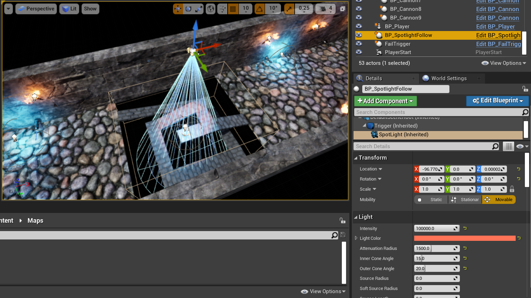Open details view options eye dropdown
This screenshot has width=531, height=298.
click(x=522, y=146)
